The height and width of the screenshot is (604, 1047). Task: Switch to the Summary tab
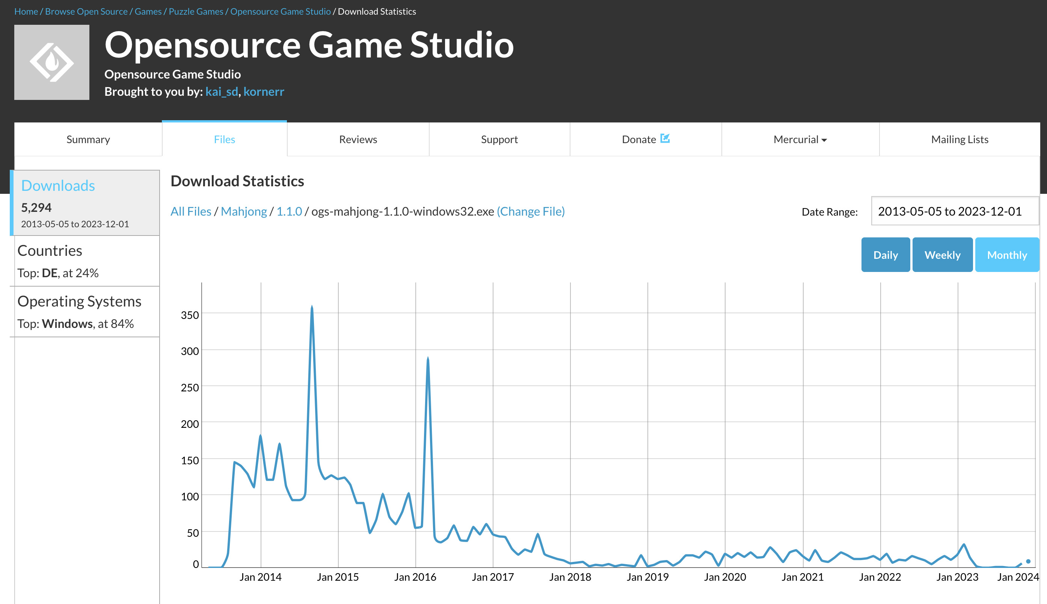click(x=88, y=139)
